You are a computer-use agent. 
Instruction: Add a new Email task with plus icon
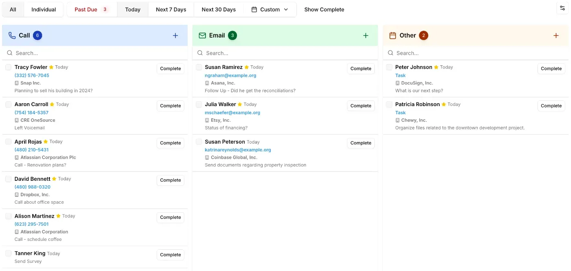pyautogui.click(x=366, y=36)
